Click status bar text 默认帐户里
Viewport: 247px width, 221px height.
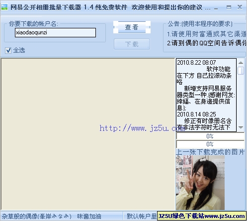tap(142, 216)
